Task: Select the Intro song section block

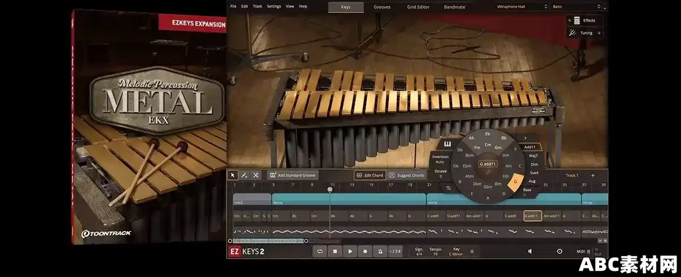Action: click(252, 199)
